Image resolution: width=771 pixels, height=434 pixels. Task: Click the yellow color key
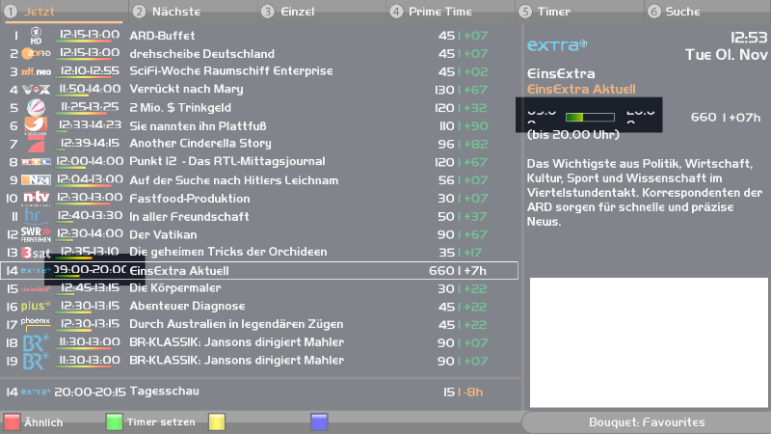coord(218,421)
